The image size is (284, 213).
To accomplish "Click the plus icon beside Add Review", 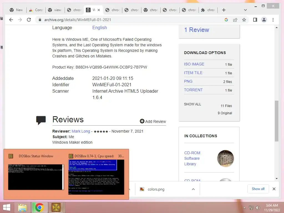I will (142, 121).
